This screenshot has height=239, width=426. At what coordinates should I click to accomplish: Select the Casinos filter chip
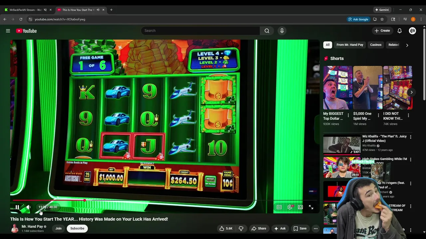click(376, 45)
